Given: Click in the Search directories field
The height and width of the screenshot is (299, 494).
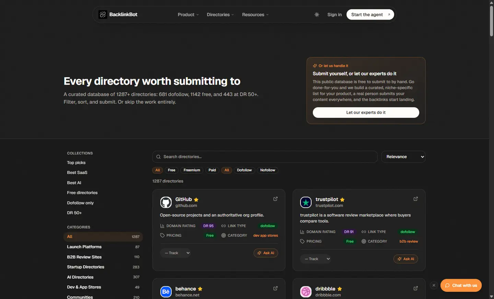Looking at the screenshot, I should coord(265,157).
